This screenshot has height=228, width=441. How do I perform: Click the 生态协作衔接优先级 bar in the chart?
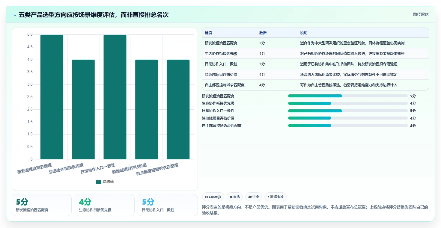[x=83, y=109]
